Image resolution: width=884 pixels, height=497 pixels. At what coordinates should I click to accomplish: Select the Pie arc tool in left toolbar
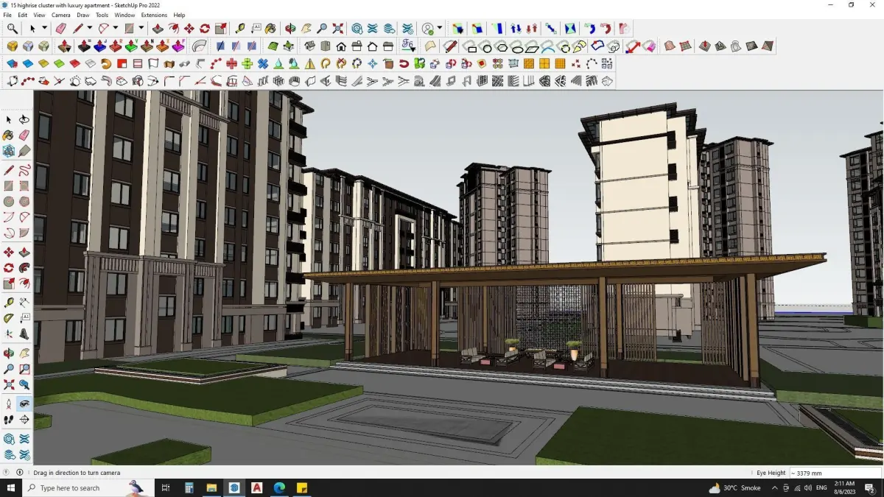24,233
